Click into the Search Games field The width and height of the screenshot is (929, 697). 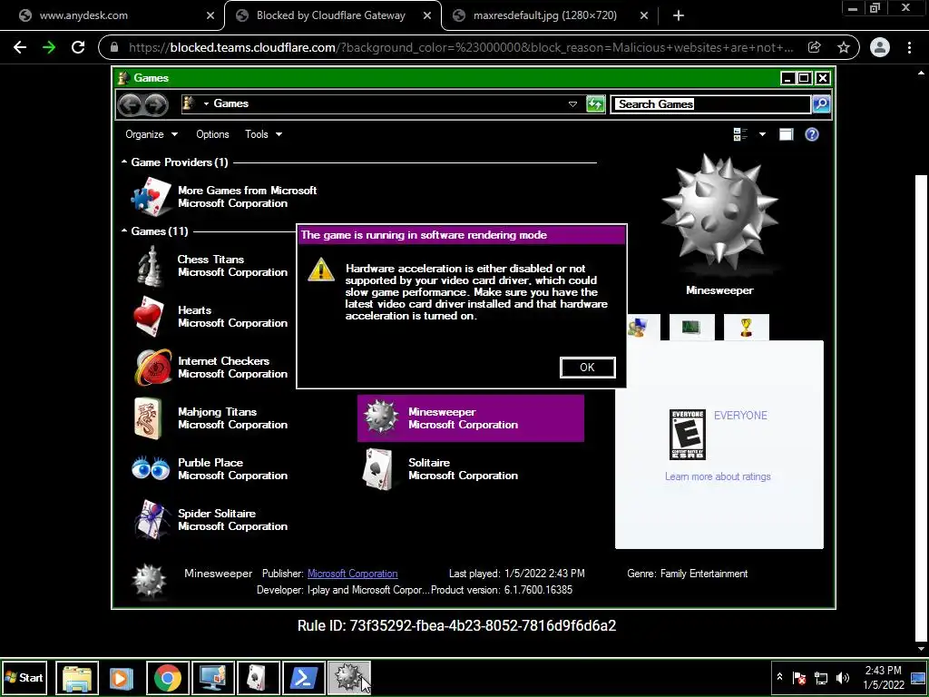tap(711, 104)
